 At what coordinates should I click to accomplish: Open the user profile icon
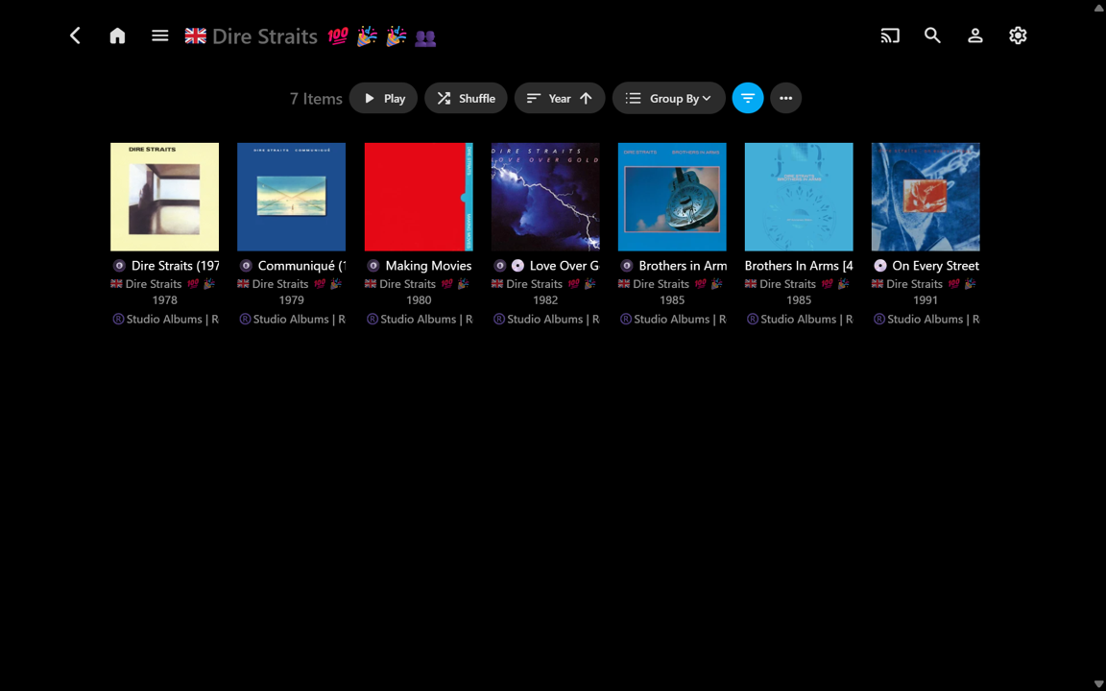coord(974,36)
